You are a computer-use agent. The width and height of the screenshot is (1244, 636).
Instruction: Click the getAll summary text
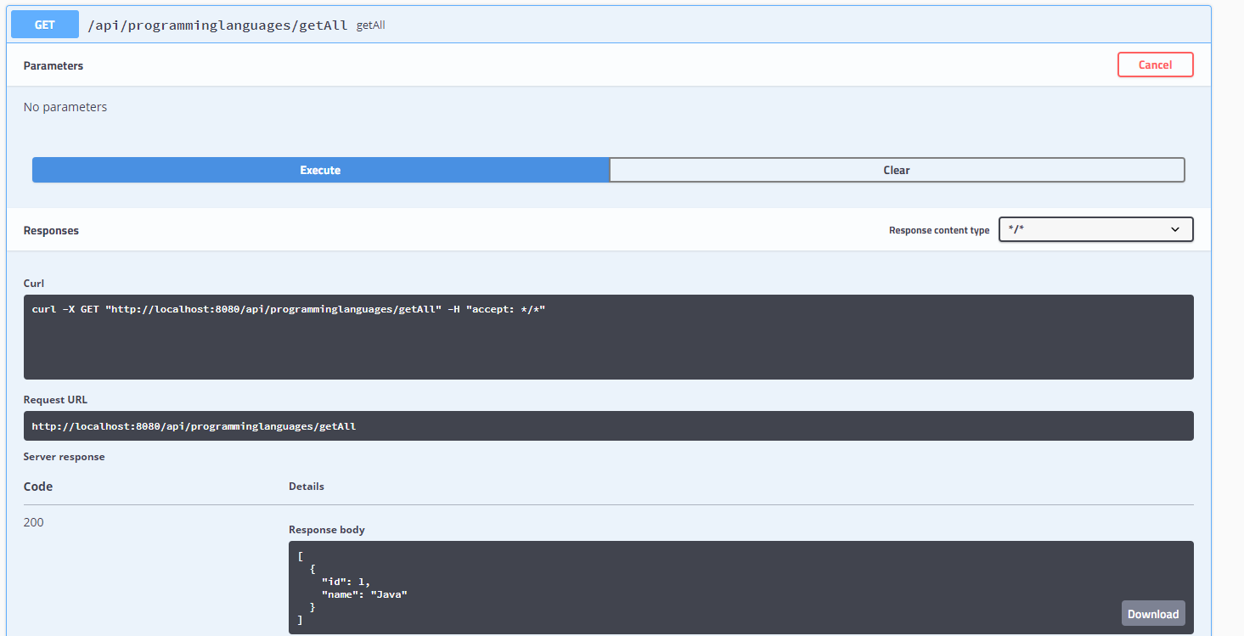[x=370, y=25]
